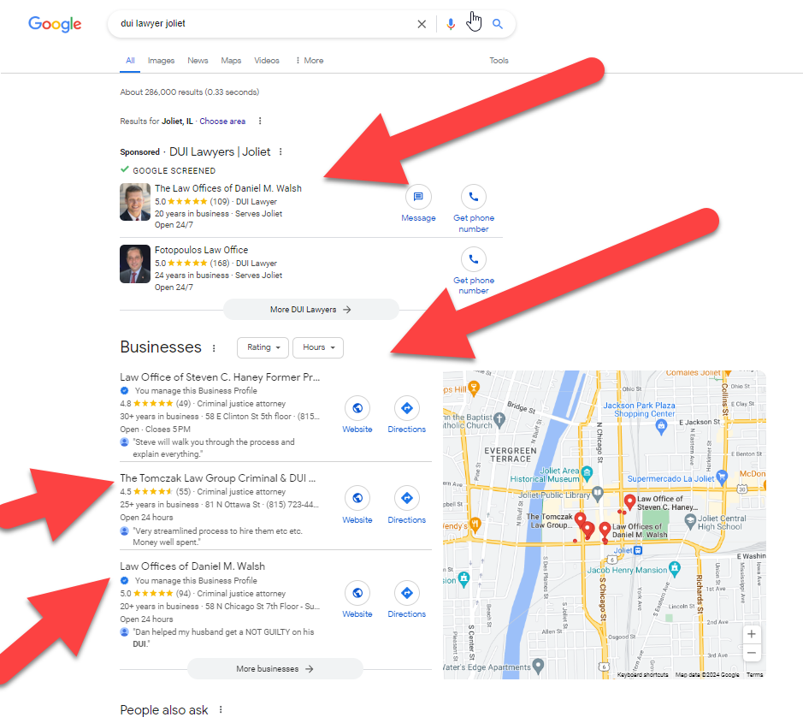
Task: Open the Hours filter dropdown
Action: click(318, 347)
